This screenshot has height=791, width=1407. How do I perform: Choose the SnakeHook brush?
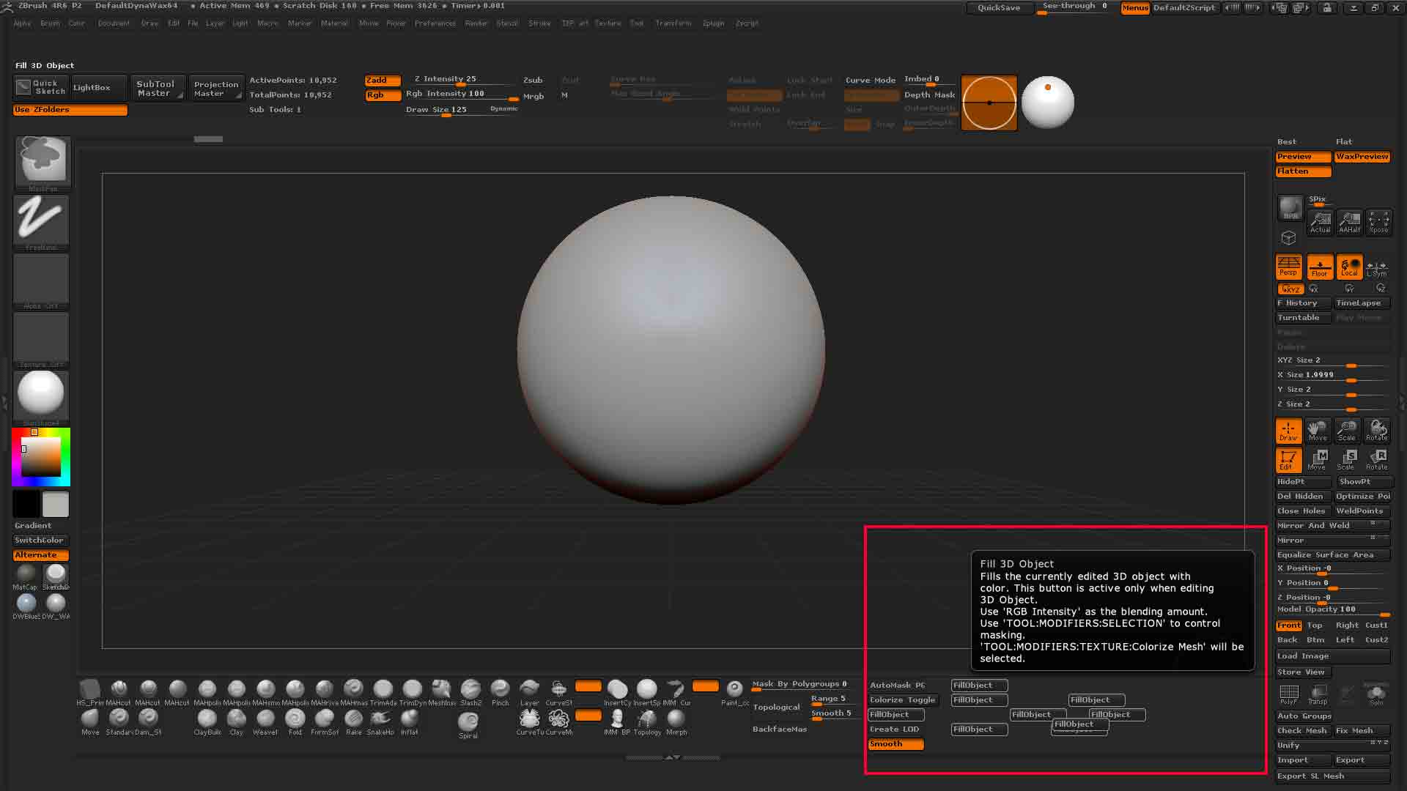coord(380,719)
